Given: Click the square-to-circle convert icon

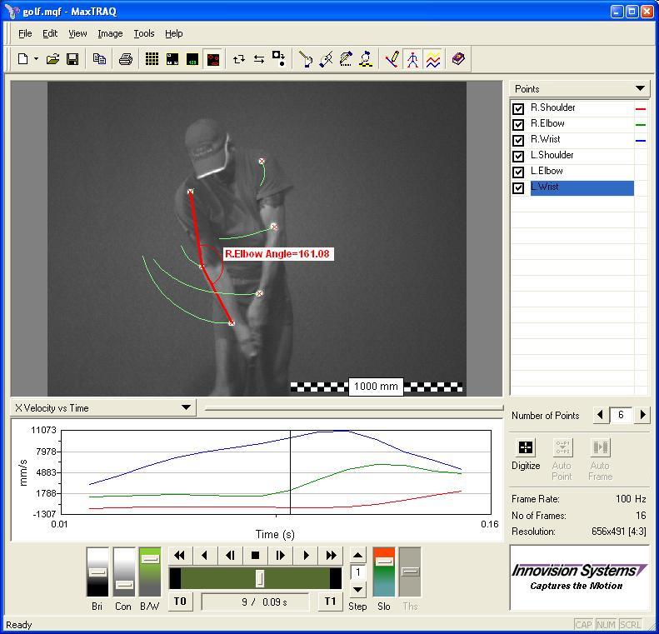Looking at the screenshot, I should click(279, 59).
